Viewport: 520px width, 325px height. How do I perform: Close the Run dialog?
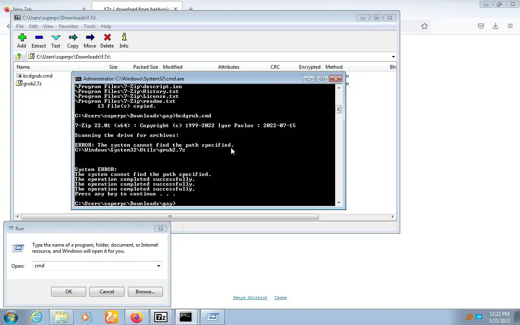pyautogui.click(x=160, y=228)
